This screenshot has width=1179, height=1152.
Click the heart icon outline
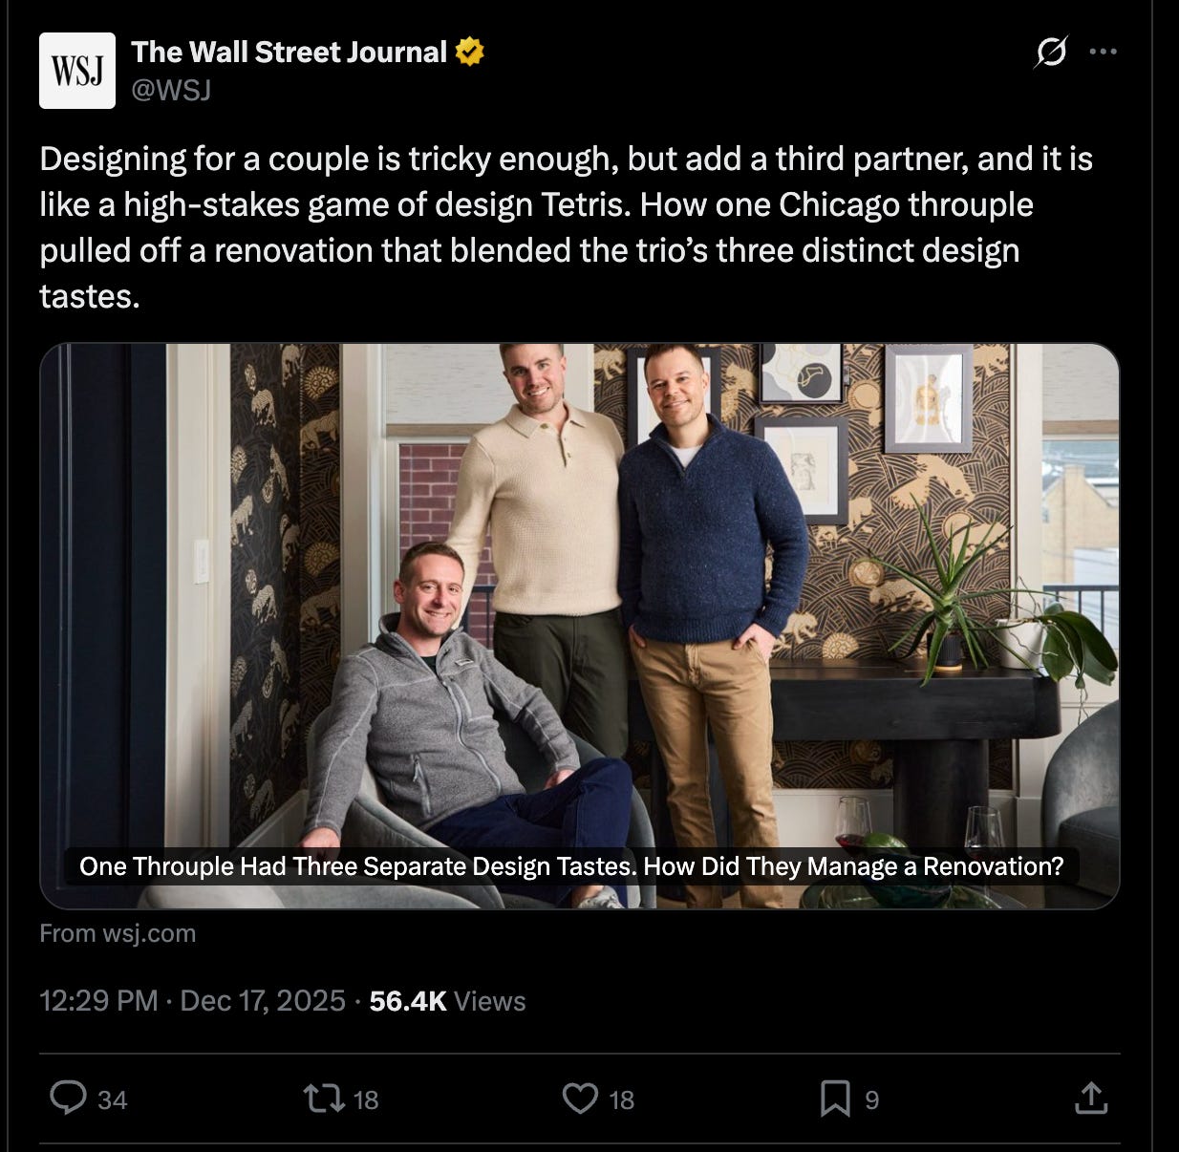pos(580,1099)
